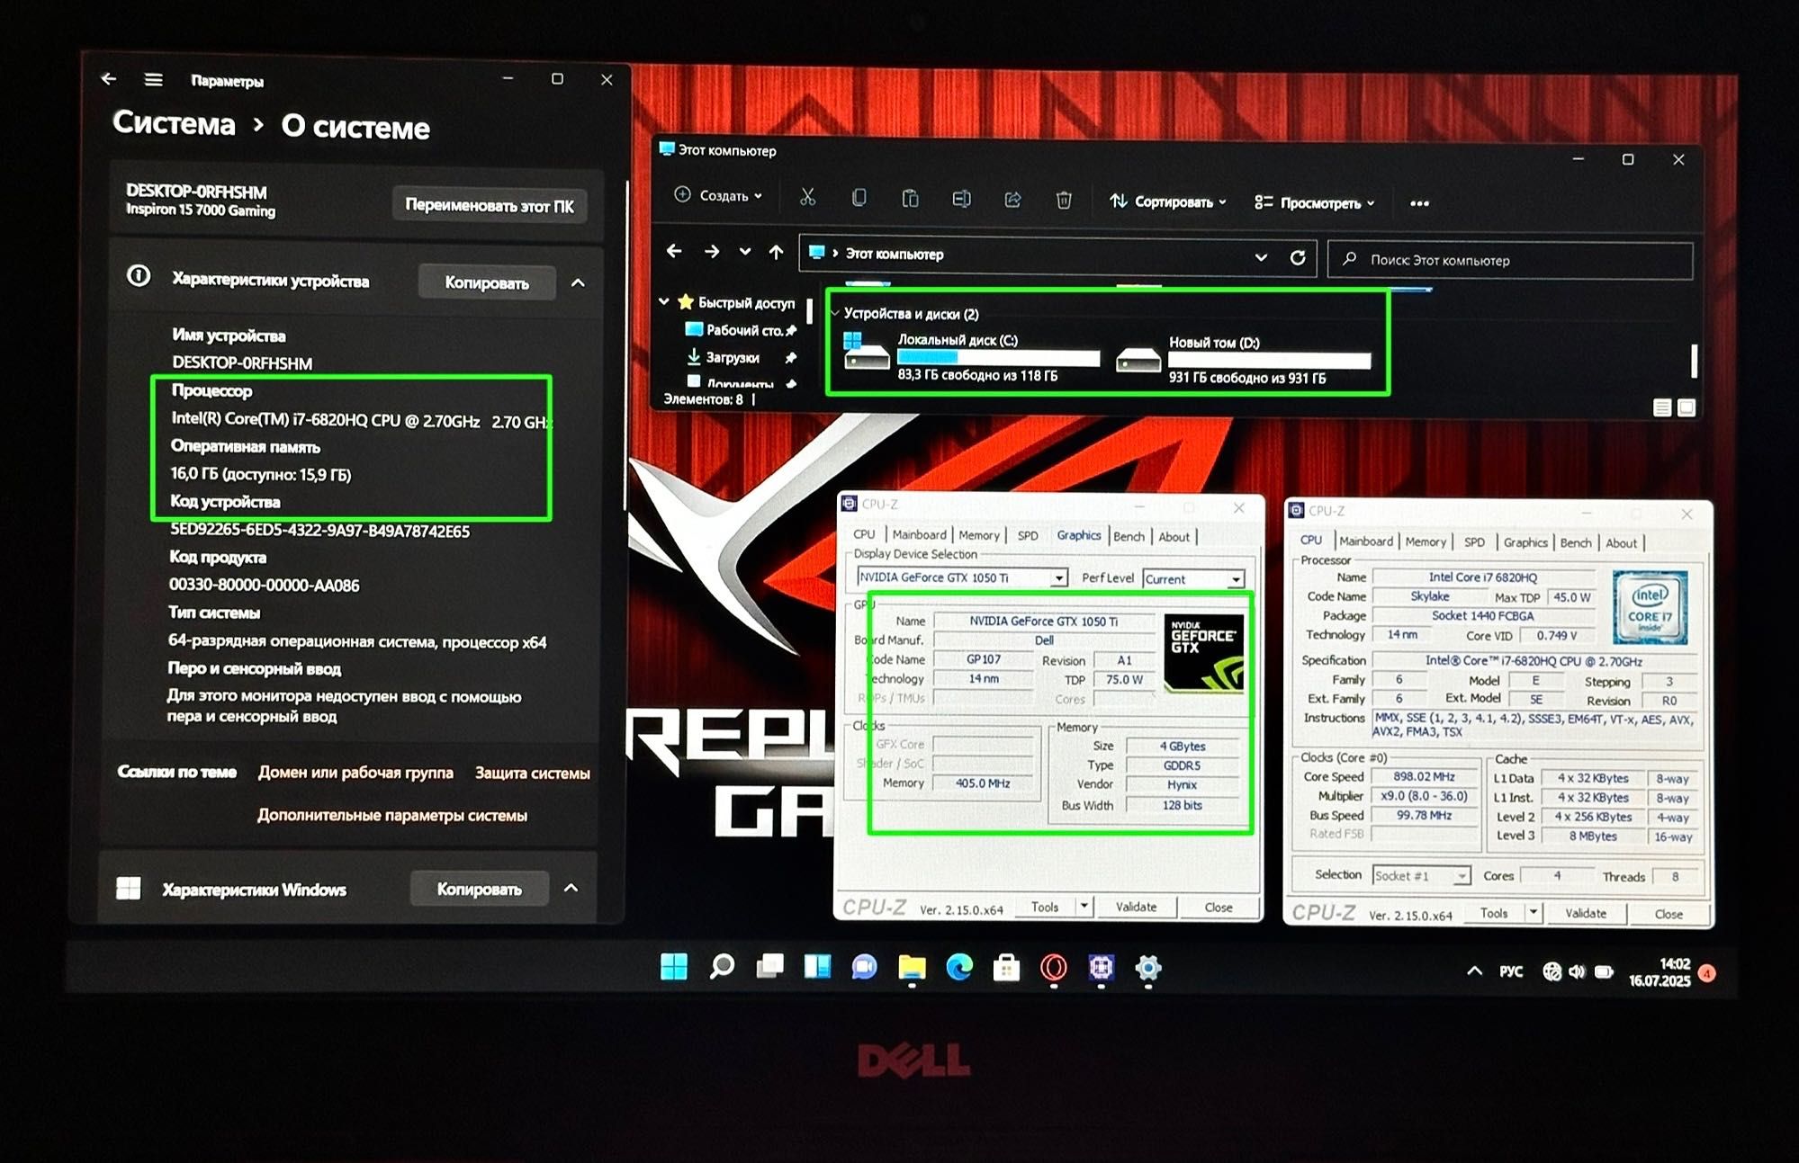
Task: Open CPU-Z from the taskbar
Action: coord(1101,968)
